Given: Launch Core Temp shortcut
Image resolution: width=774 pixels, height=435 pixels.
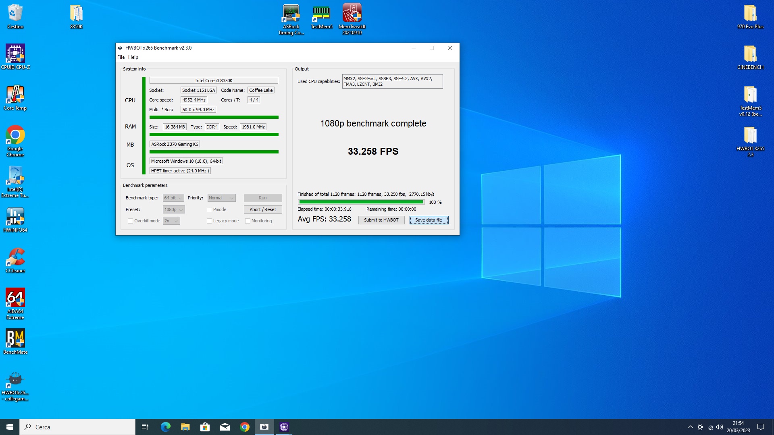Looking at the screenshot, I should [15, 97].
